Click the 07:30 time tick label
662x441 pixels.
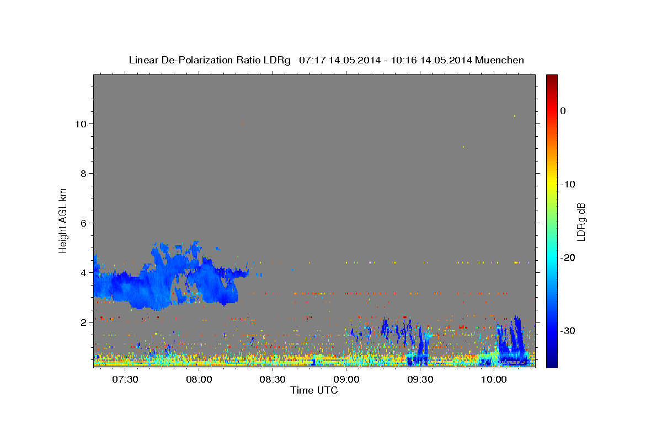(x=125, y=380)
